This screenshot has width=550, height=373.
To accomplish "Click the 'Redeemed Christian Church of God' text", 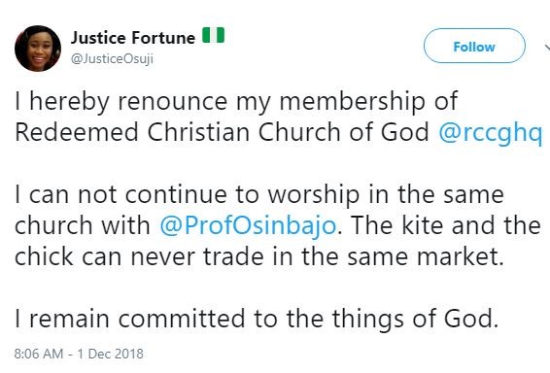I will [x=222, y=132].
